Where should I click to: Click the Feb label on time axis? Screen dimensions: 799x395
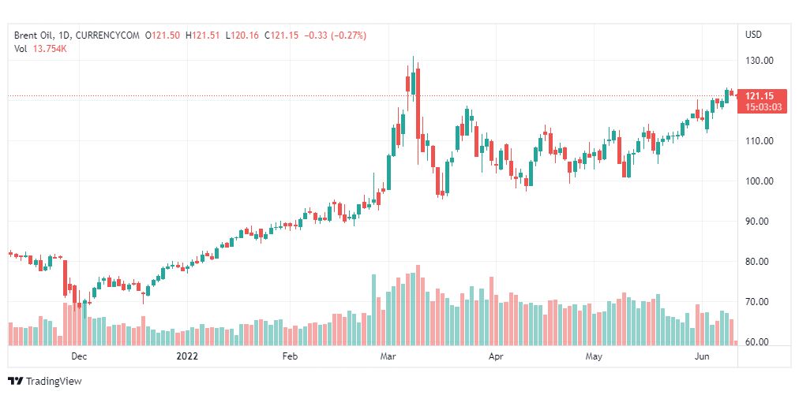coord(290,356)
